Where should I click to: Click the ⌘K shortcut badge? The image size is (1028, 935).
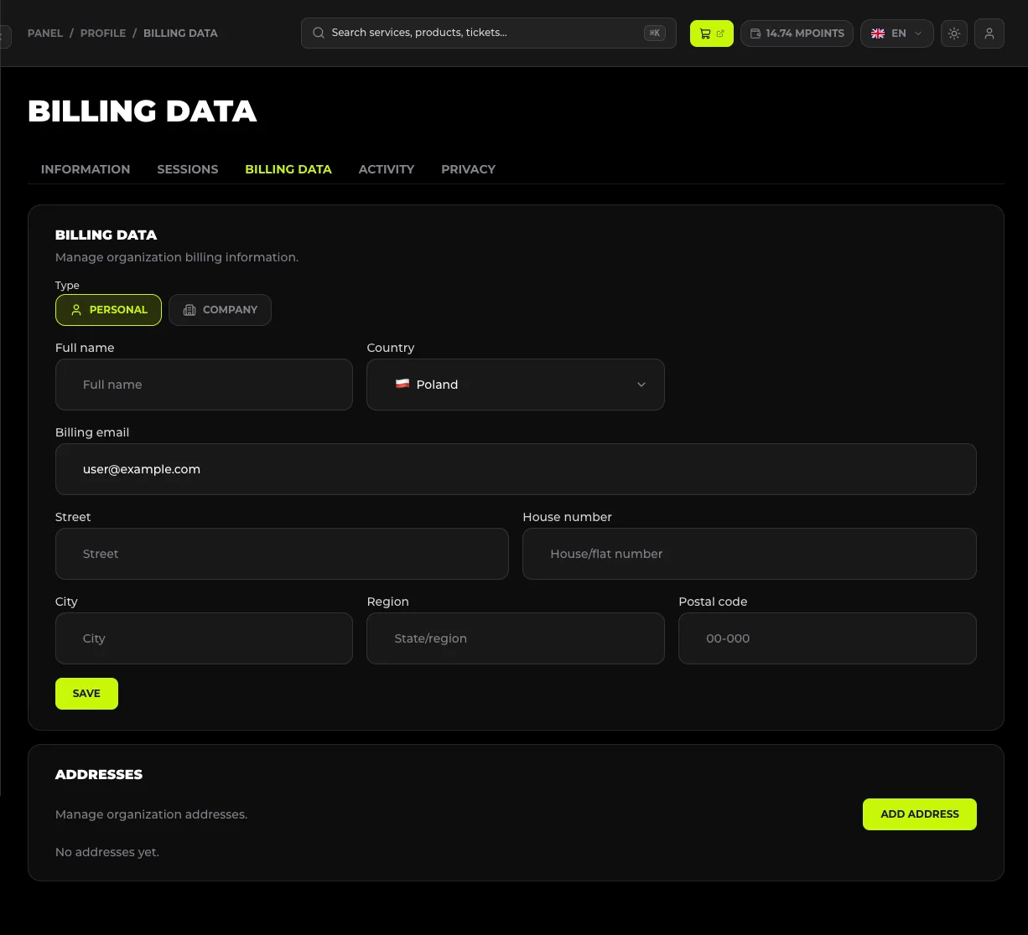[x=654, y=33]
